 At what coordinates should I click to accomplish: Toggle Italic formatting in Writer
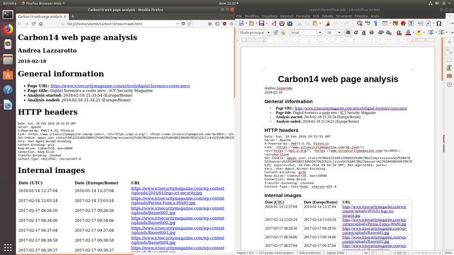coord(356,33)
